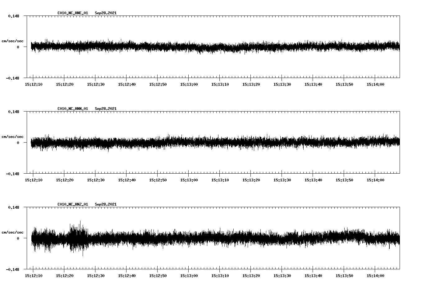Click the C010_NC_HNE_01 channel title

73,13
